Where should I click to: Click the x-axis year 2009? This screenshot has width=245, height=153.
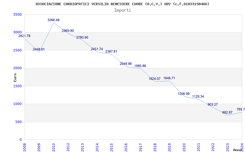[39, 147]
